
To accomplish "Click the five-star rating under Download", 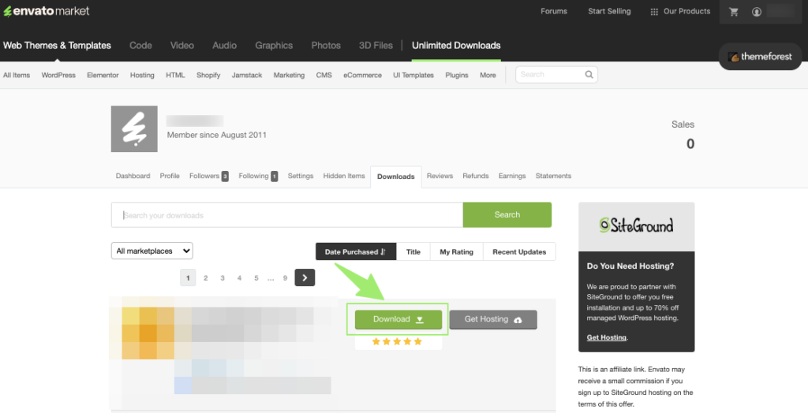I will point(397,341).
